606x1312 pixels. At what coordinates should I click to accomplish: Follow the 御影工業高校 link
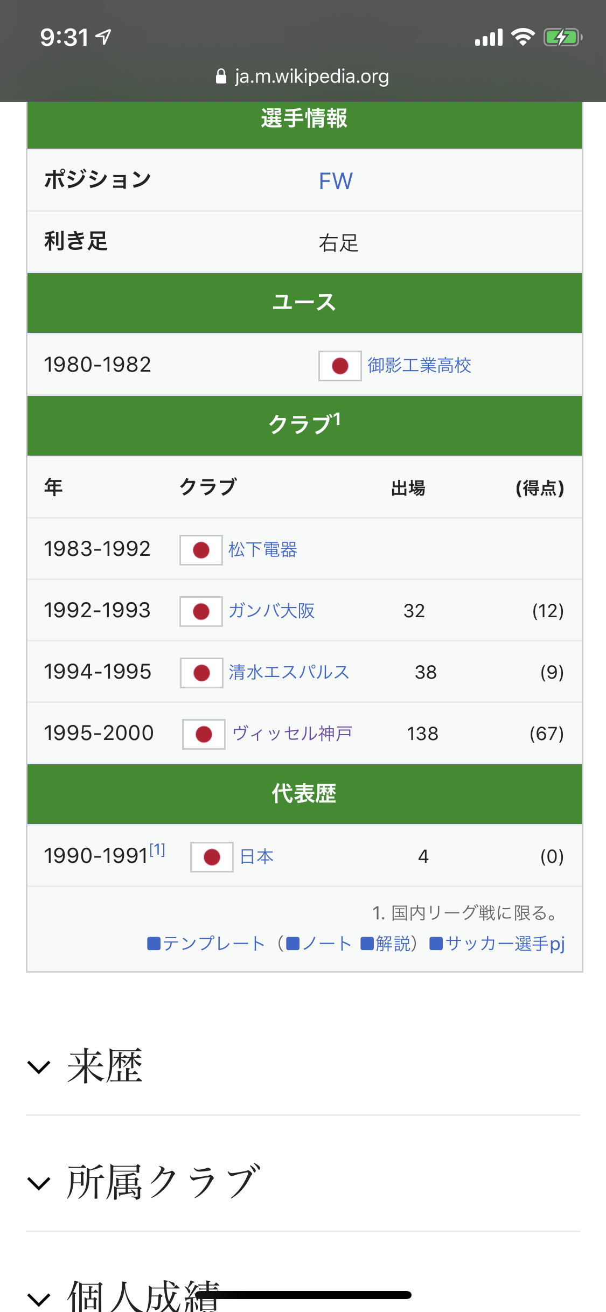pyautogui.click(x=419, y=365)
